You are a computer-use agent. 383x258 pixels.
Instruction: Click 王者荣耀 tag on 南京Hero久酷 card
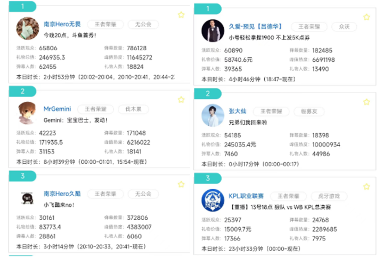(x=105, y=194)
